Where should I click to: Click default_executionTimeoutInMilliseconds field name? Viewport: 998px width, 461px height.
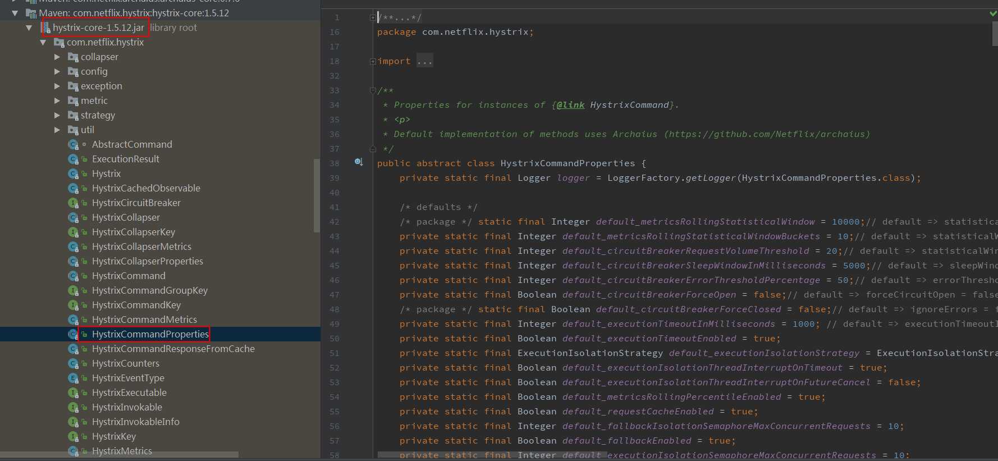tap(669, 324)
